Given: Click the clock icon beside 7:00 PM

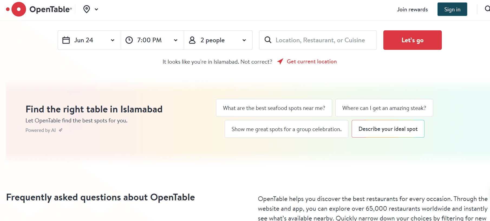Looking at the screenshot, I should [x=129, y=40].
